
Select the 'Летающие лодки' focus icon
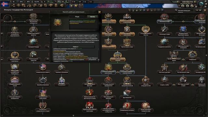[164, 29]
